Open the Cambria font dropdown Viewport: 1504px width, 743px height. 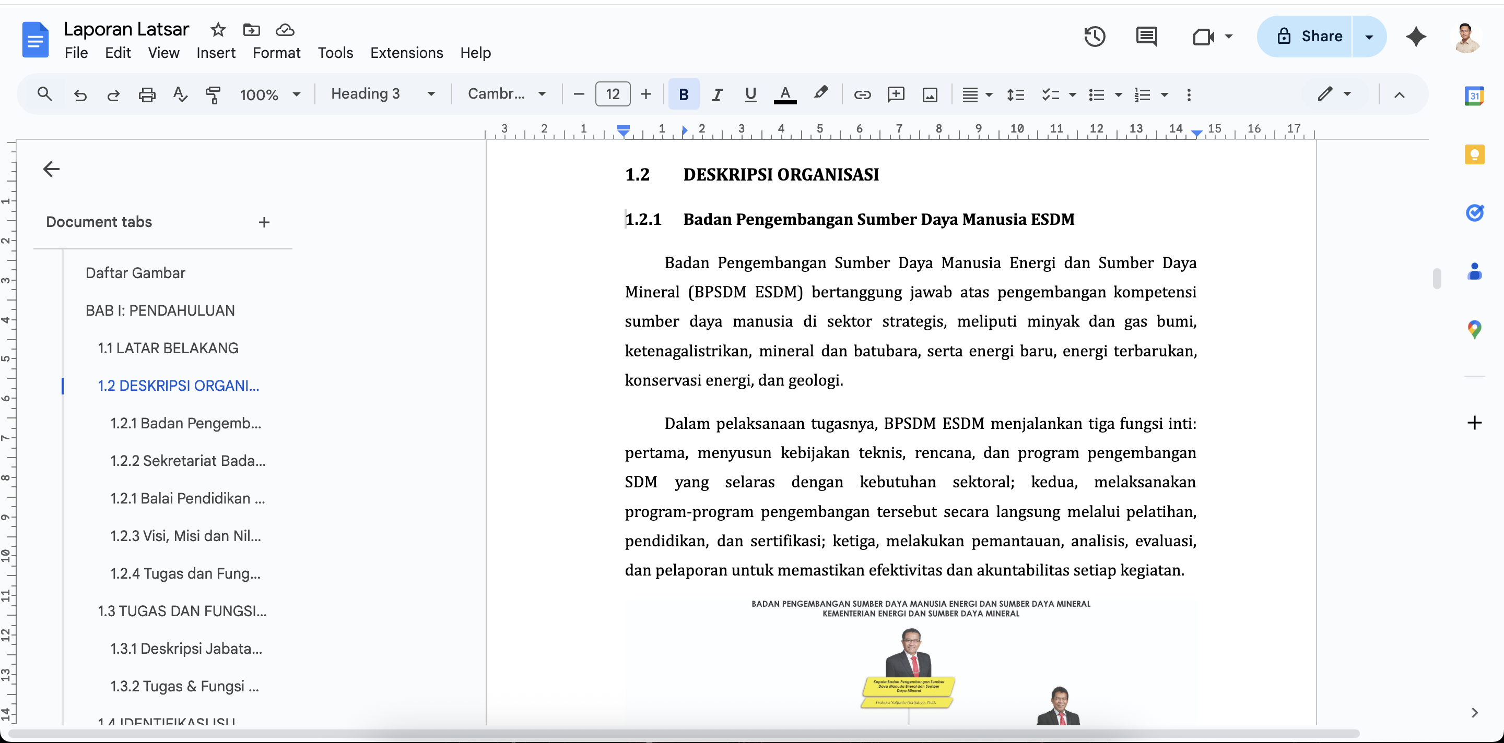pos(506,94)
